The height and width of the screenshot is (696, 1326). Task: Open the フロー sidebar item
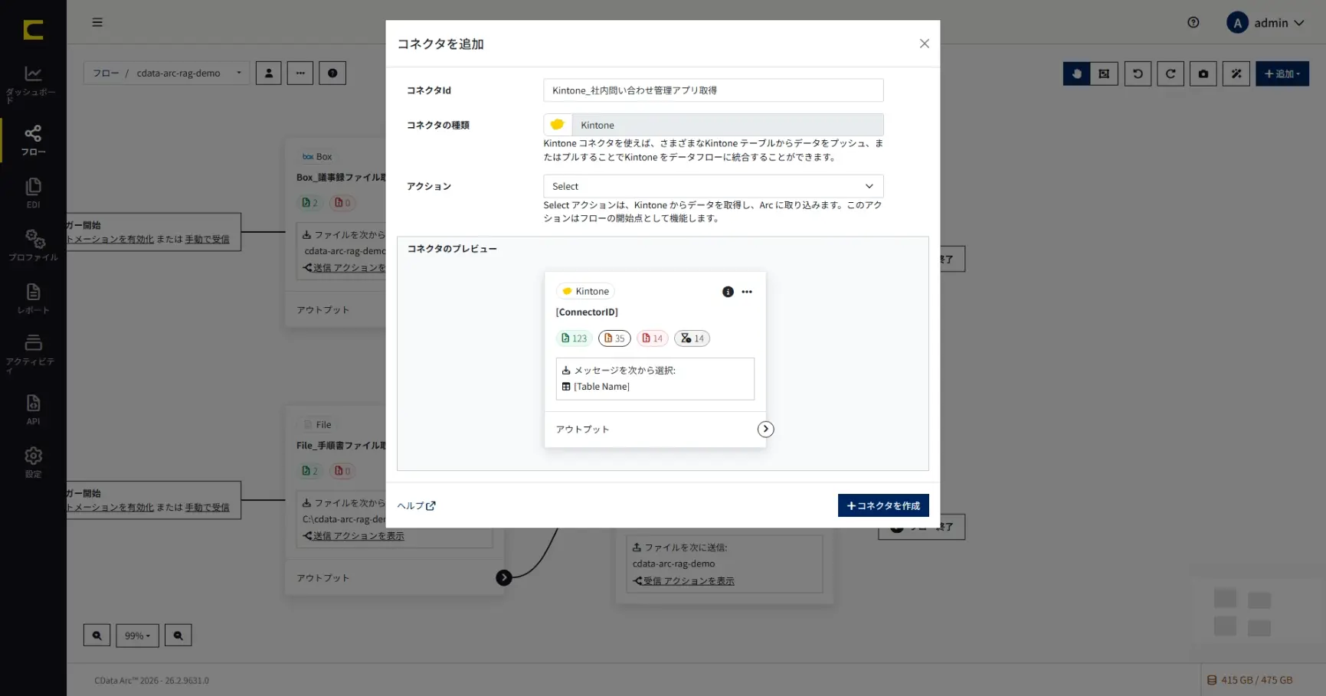[x=33, y=140]
